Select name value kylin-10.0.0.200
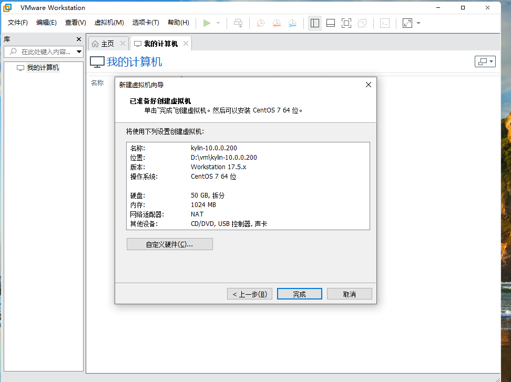511x382 pixels. pyautogui.click(x=214, y=148)
